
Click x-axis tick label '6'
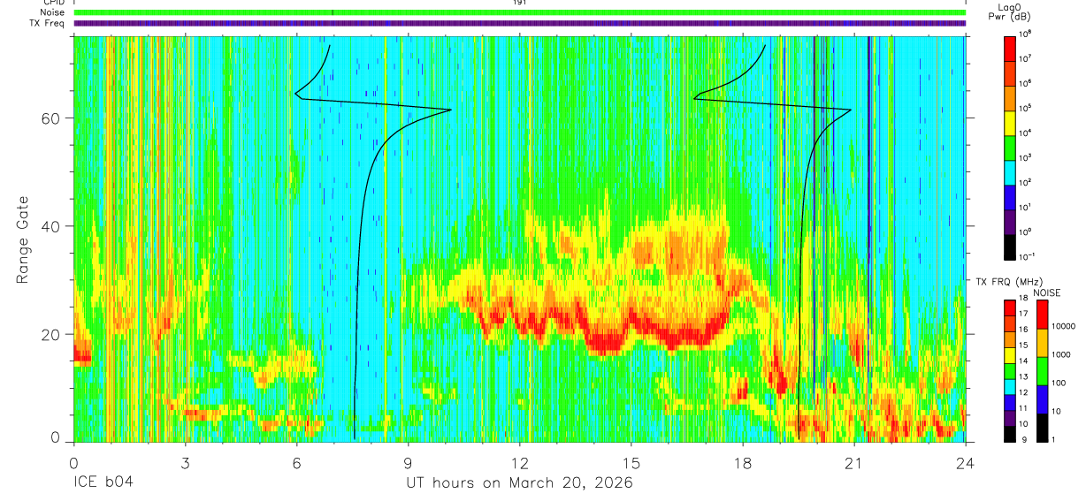(x=296, y=462)
